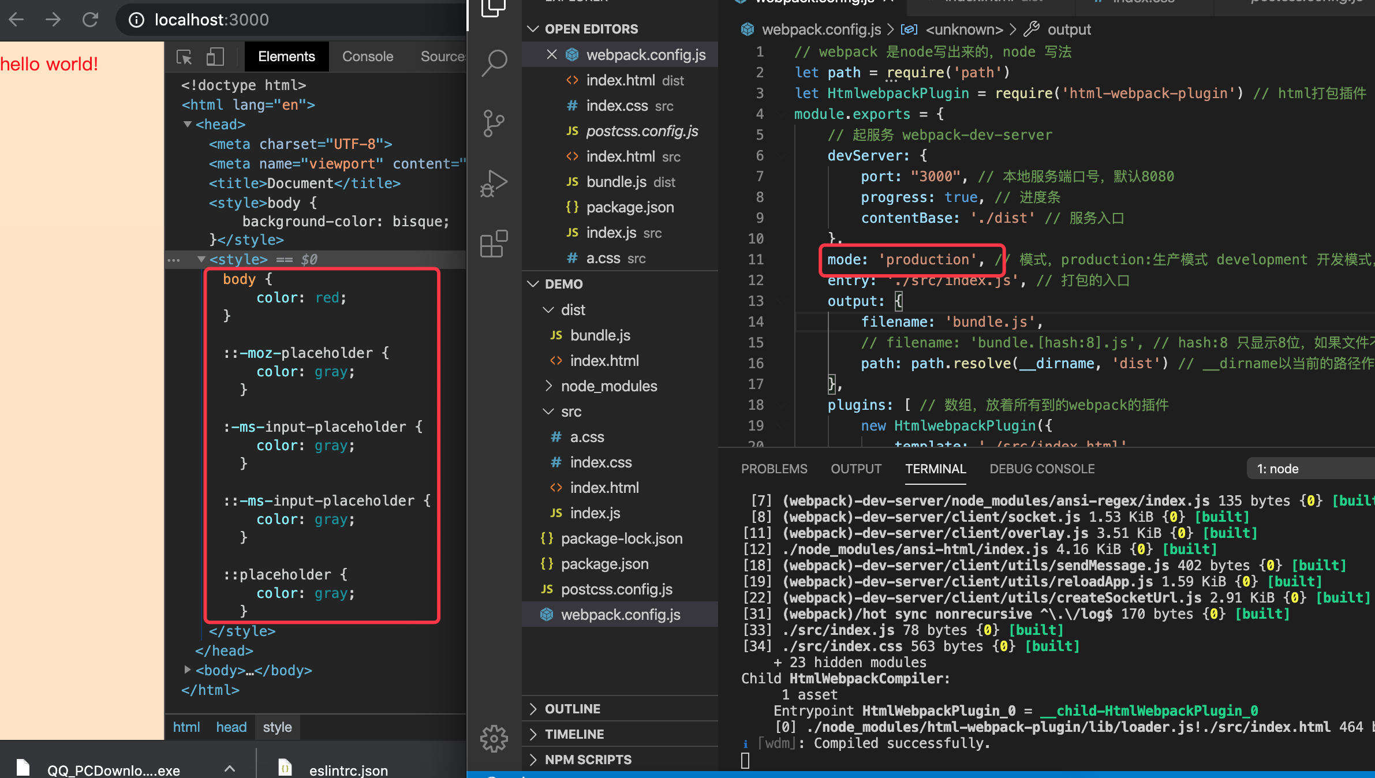Image resolution: width=1375 pixels, height=778 pixels.
Task: Click the localhost:3000 address field
Action: coord(211,20)
